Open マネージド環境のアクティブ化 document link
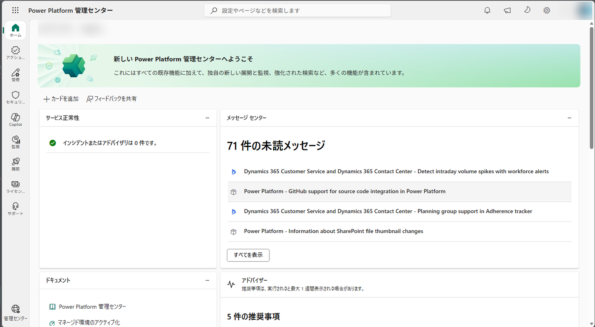The width and height of the screenshot is (595, 327). click(89, 323)
